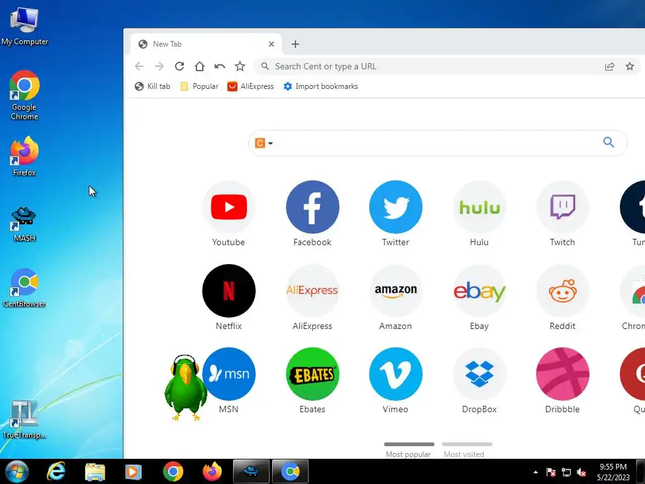Bookmark page with star inside address bar
The image size is (645, 484).
[630, 66]
